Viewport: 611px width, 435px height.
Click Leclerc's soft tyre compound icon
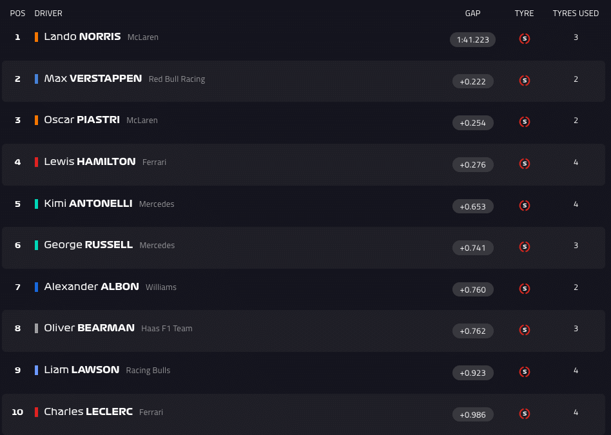pos(525,414)
